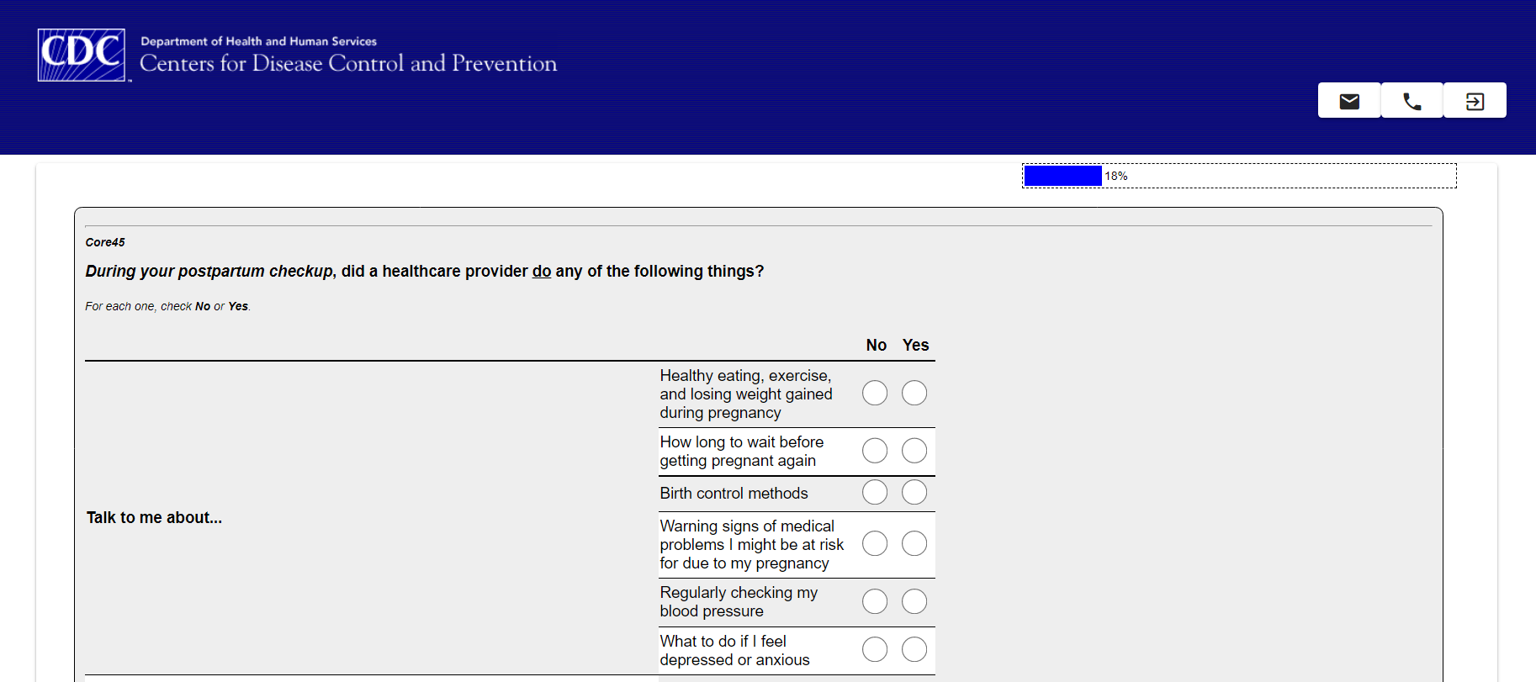
Task: Mark No for warning signs of medical problems
Action: pos(875,543)
